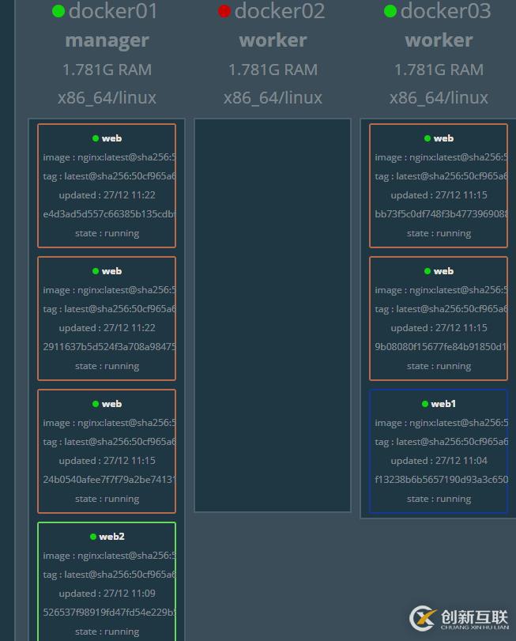Viewport: 516px width, 641px height.
Task: Click container ID e4d3ad5d557c66385b135cdb
Action: 109,214
